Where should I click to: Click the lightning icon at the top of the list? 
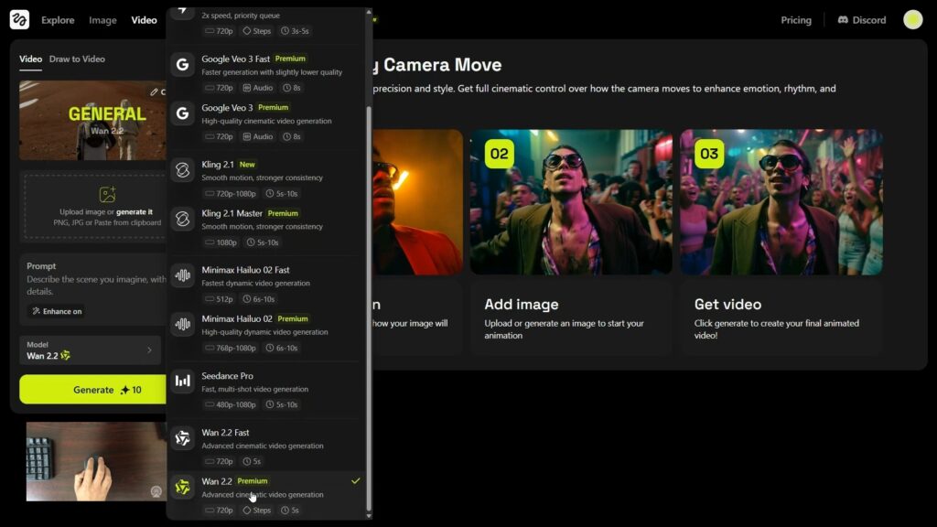(182, 11)
